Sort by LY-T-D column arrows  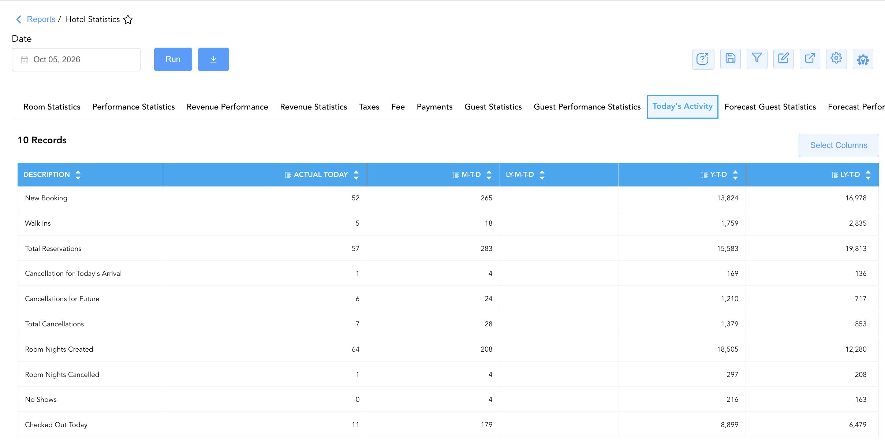868,175
